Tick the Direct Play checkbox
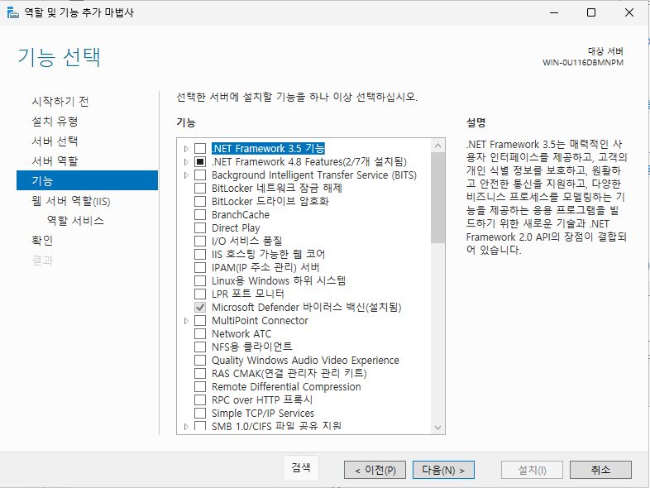The height and width of the screenshot is (488, 650). [200, 228]
